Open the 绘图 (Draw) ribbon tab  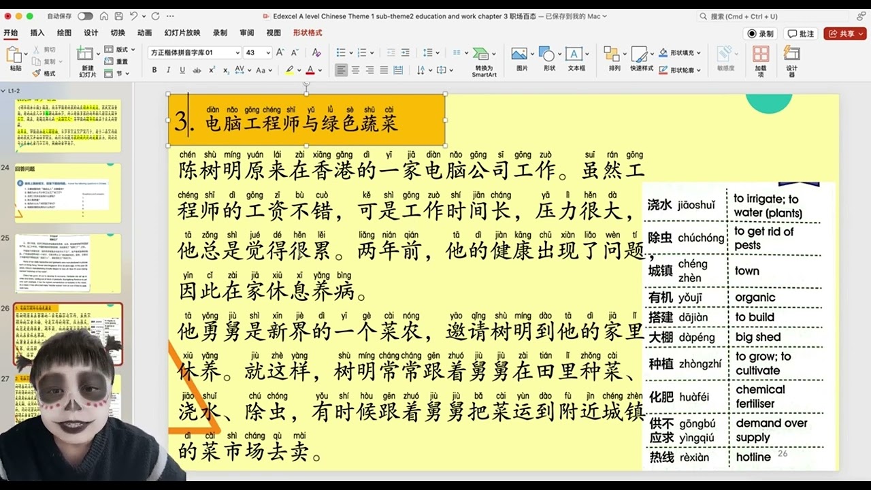click(64, 33)
